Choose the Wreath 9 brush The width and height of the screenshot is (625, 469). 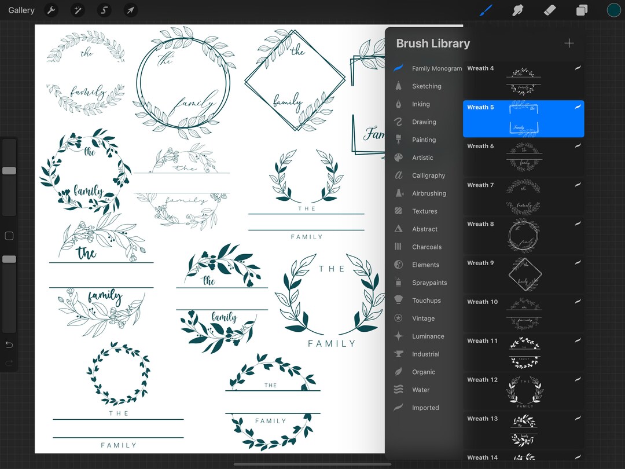pos(523,274)
